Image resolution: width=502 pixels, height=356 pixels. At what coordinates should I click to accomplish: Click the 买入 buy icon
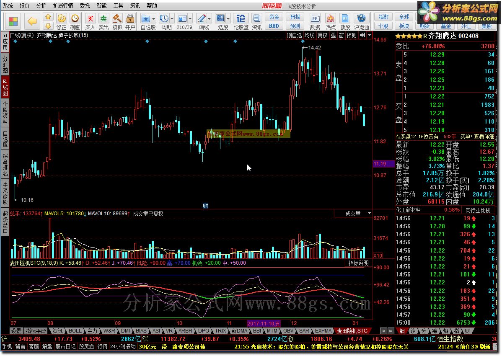[90, 22]
